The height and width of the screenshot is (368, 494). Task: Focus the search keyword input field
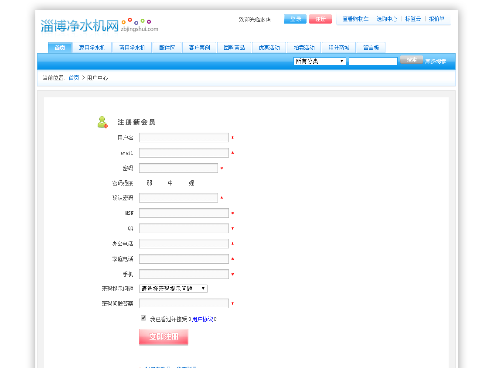[x=373, y=61]
